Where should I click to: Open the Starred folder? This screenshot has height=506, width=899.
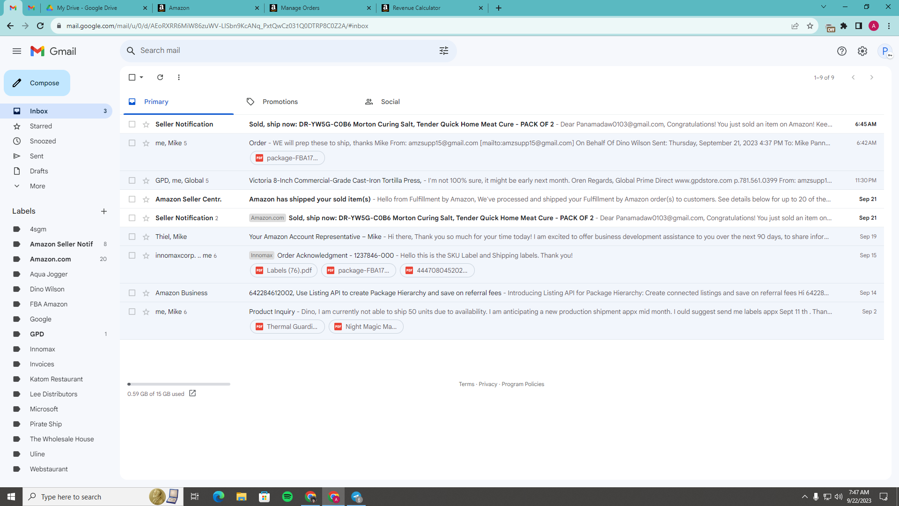(x=56, y=126)
